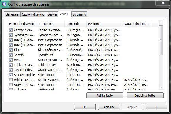Viewport: 171px width, 114px height.
Task: Close the Configurazione di sistema window
Action: click(x=163, y=3)
